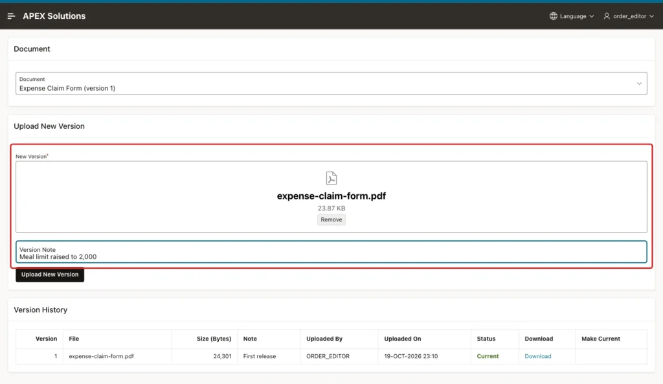Screen dimensions: 663x384
Task: Click the 23.87 KB file size text
Action: [x=331, y=208]
